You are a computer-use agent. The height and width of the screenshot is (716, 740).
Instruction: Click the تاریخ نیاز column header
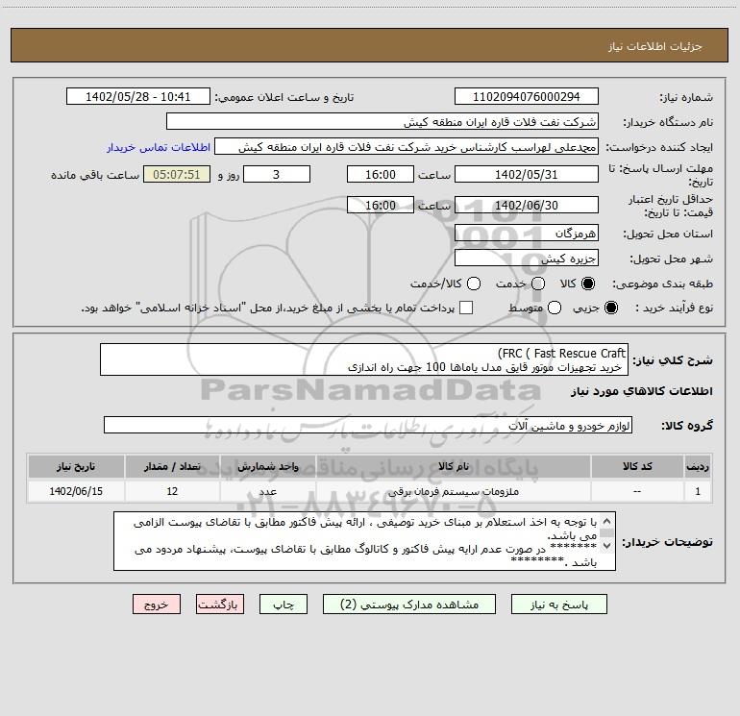pyautogui.click(x=76, y=466)
